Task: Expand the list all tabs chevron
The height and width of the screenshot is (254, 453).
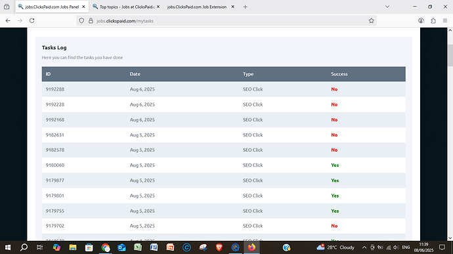Action: pos(387,7)
